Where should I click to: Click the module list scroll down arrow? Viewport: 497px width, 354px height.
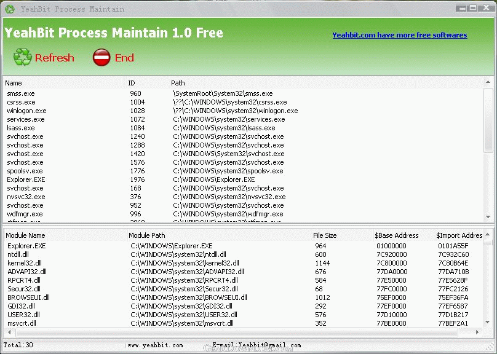(488, 322)
